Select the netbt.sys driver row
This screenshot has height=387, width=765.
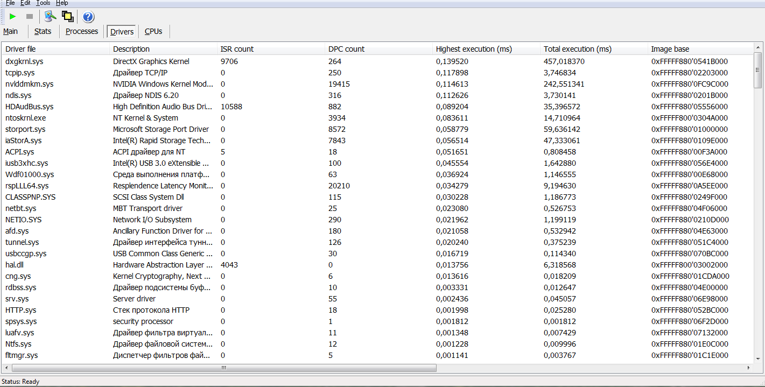click(377, 208)
